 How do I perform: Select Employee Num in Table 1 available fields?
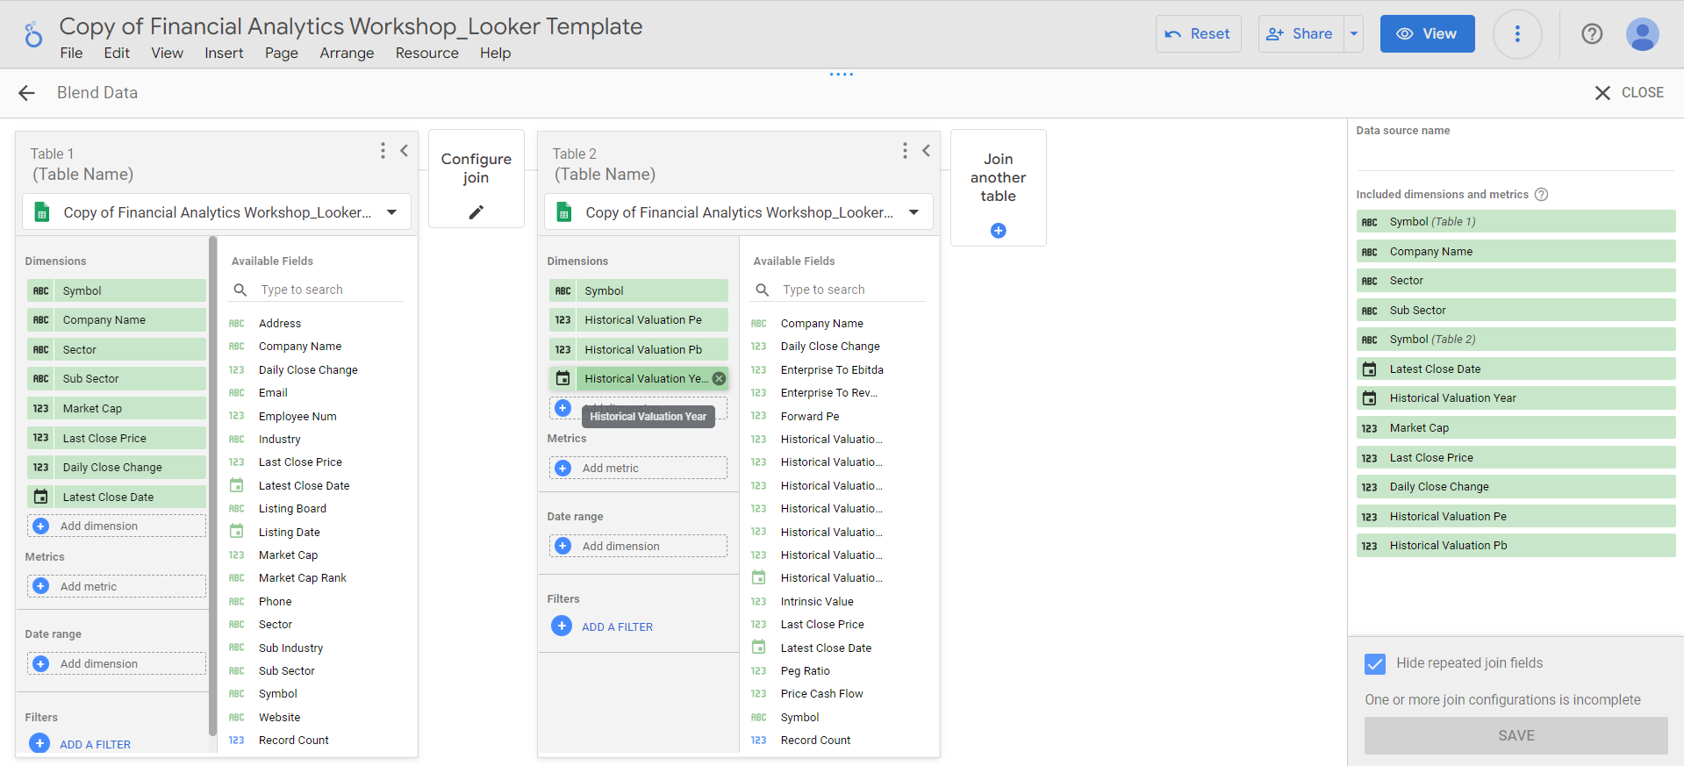(297, 417)
